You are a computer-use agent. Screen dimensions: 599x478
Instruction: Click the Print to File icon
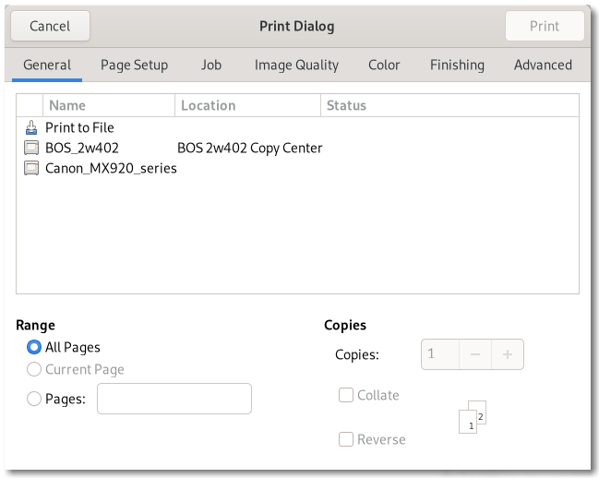pyautogui.click(x=31, y=128)
